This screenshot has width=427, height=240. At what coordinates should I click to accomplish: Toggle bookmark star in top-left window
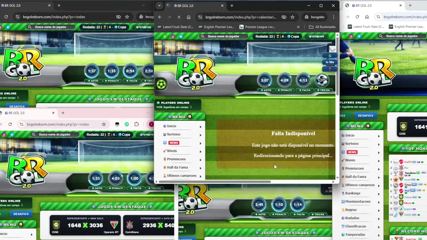click(x=127, y=17)
